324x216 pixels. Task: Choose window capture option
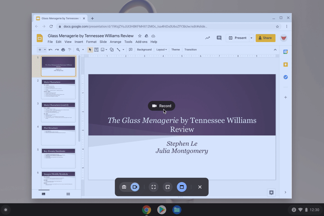click(182, 187)
